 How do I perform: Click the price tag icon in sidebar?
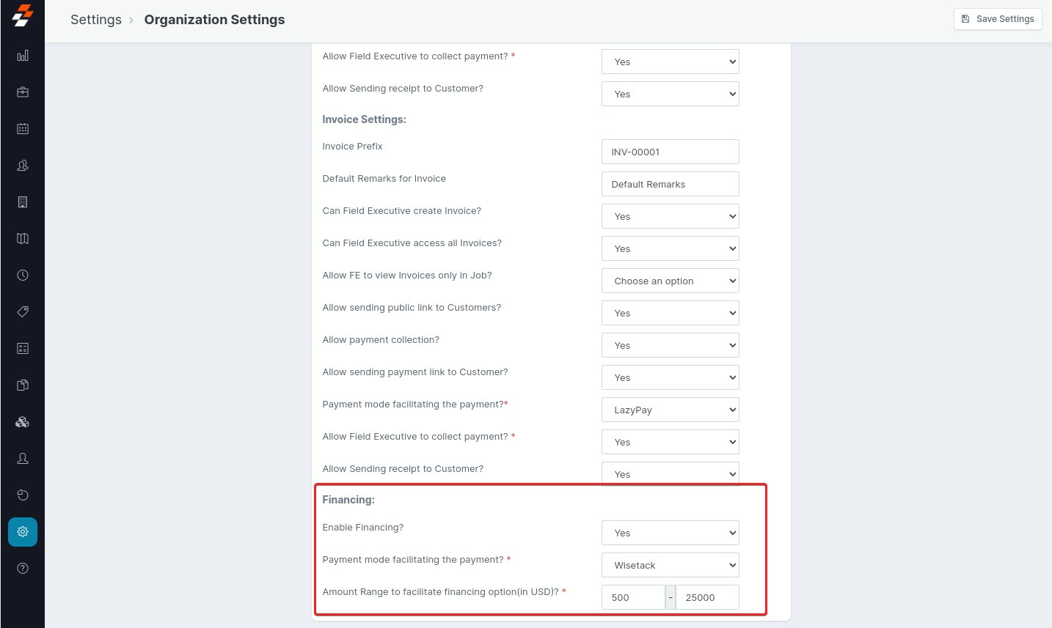point(23,312)
